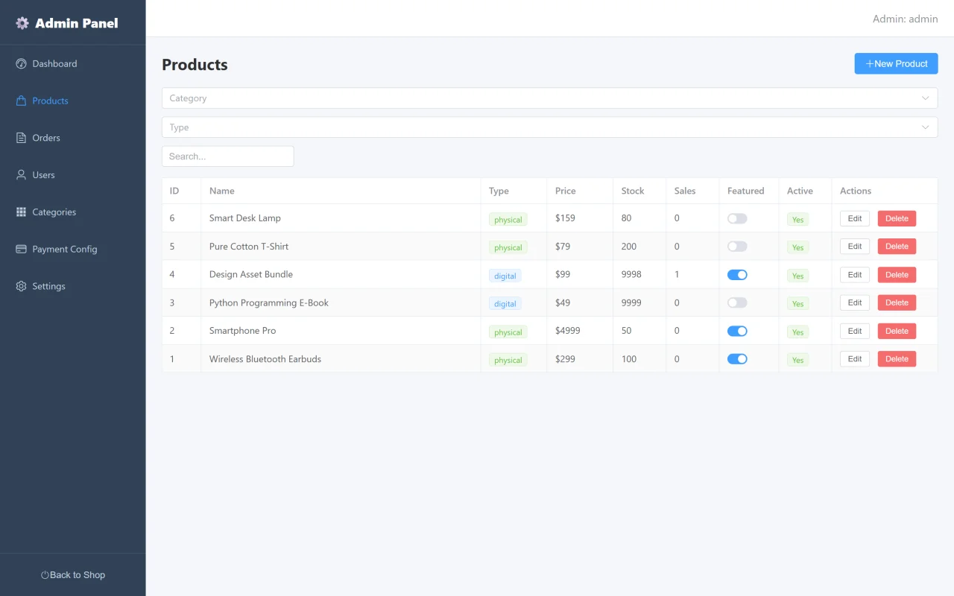954x596 pixels.
Task: Click the New Product button
Action: coord(896,64)
